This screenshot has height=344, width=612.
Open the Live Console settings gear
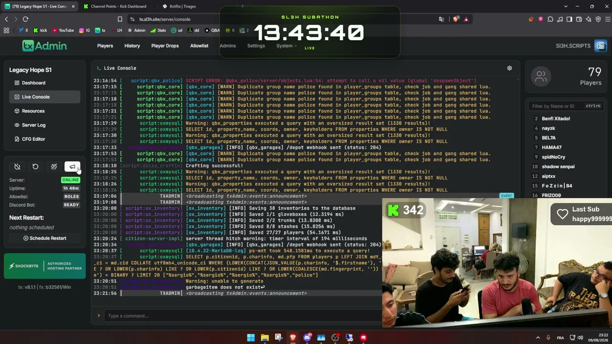click(x=510, y=68)
